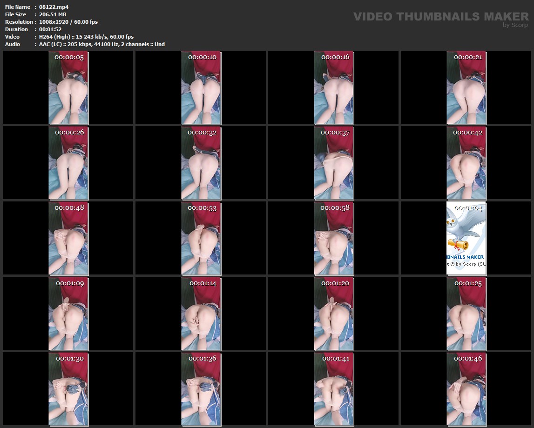Image resolution: width=534 pixels, height=428 pixels.
Task: Click the duration value 00:01:52
Action: (x=50, y=29)
